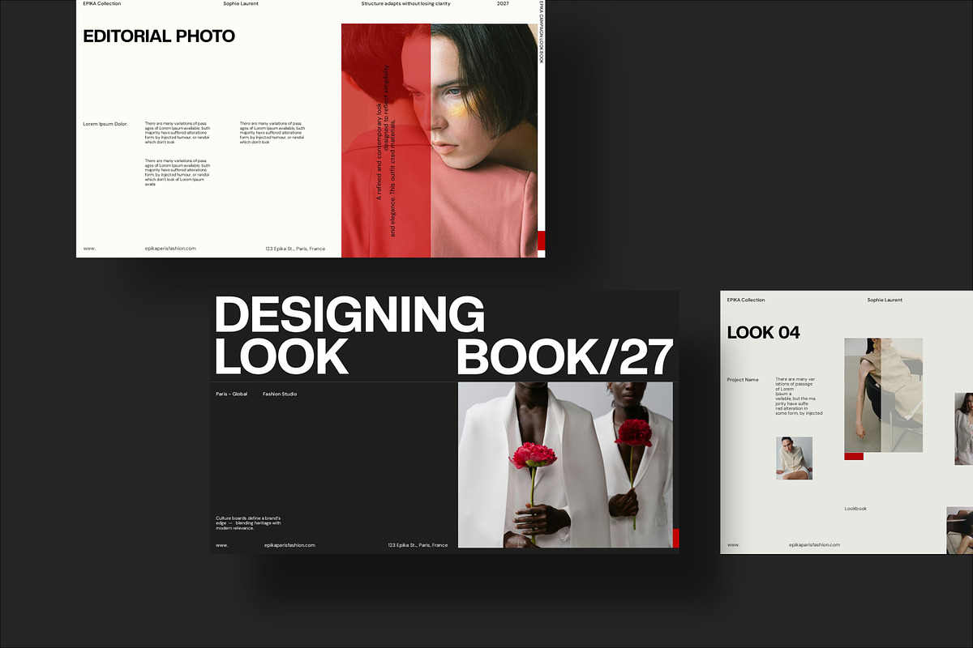Click the "Fashion Studio" label
Screen dimensions: 973x648
tap(280, 394)
